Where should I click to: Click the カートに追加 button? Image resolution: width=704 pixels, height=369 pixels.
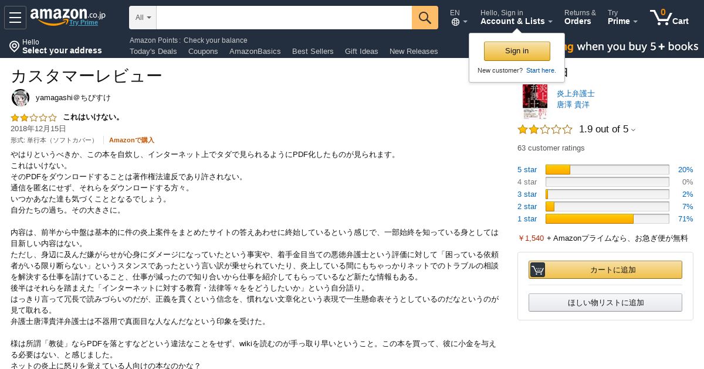coord(605,269)
